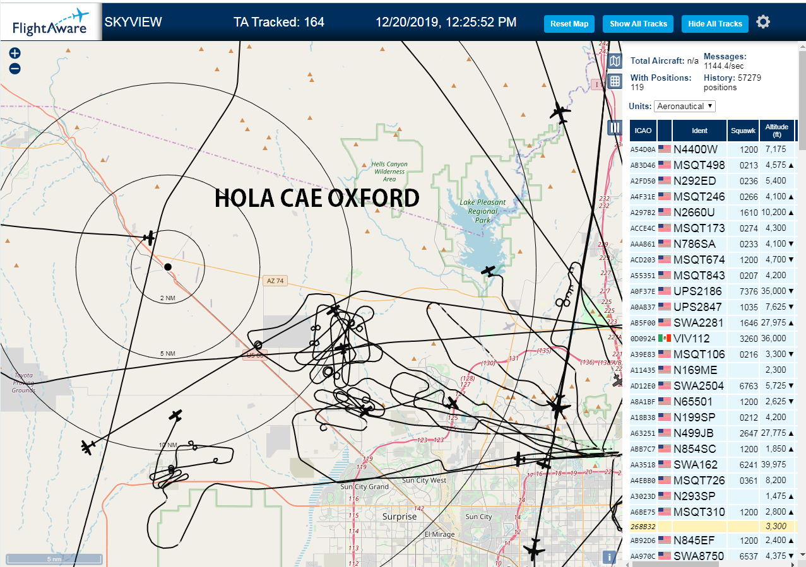The image size is (806, 567).
Task: Sort table by ICAO column
Action: (643, 131)
